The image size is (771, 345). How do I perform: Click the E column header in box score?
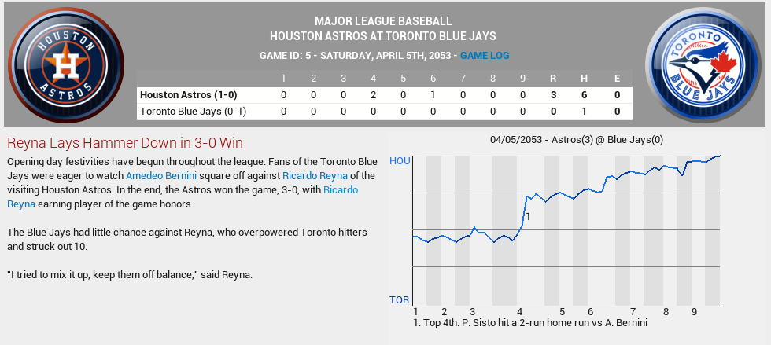(x=618, y=79)
